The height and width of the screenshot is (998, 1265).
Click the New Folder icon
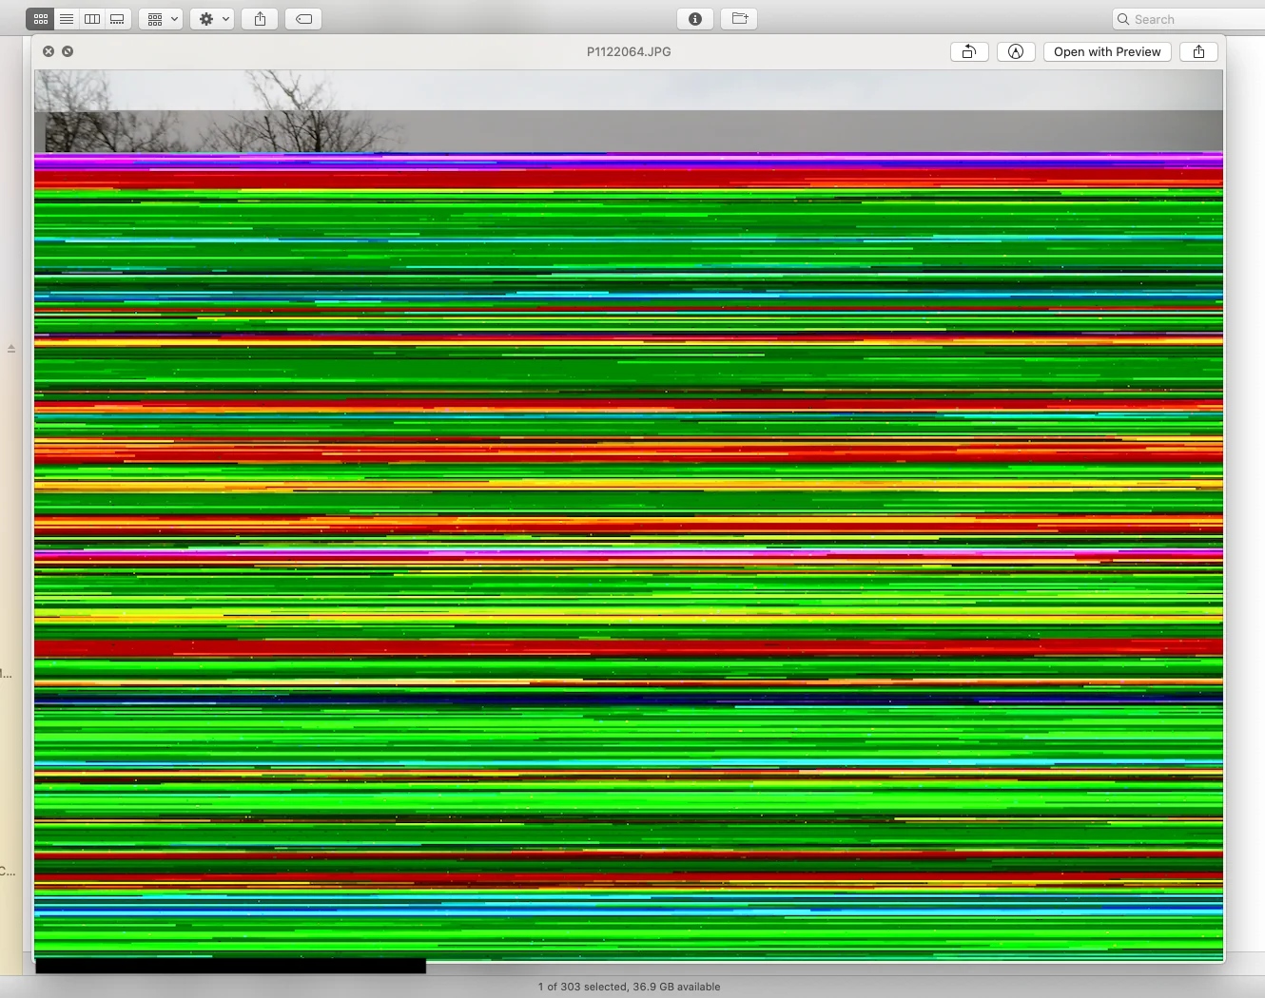pos(739,19)
